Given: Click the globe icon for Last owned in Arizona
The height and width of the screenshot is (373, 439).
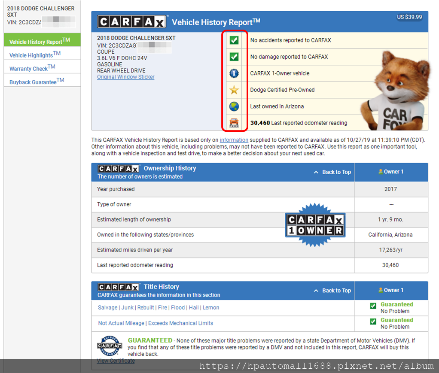Looking at the screenshot, I should pos(234,106).
